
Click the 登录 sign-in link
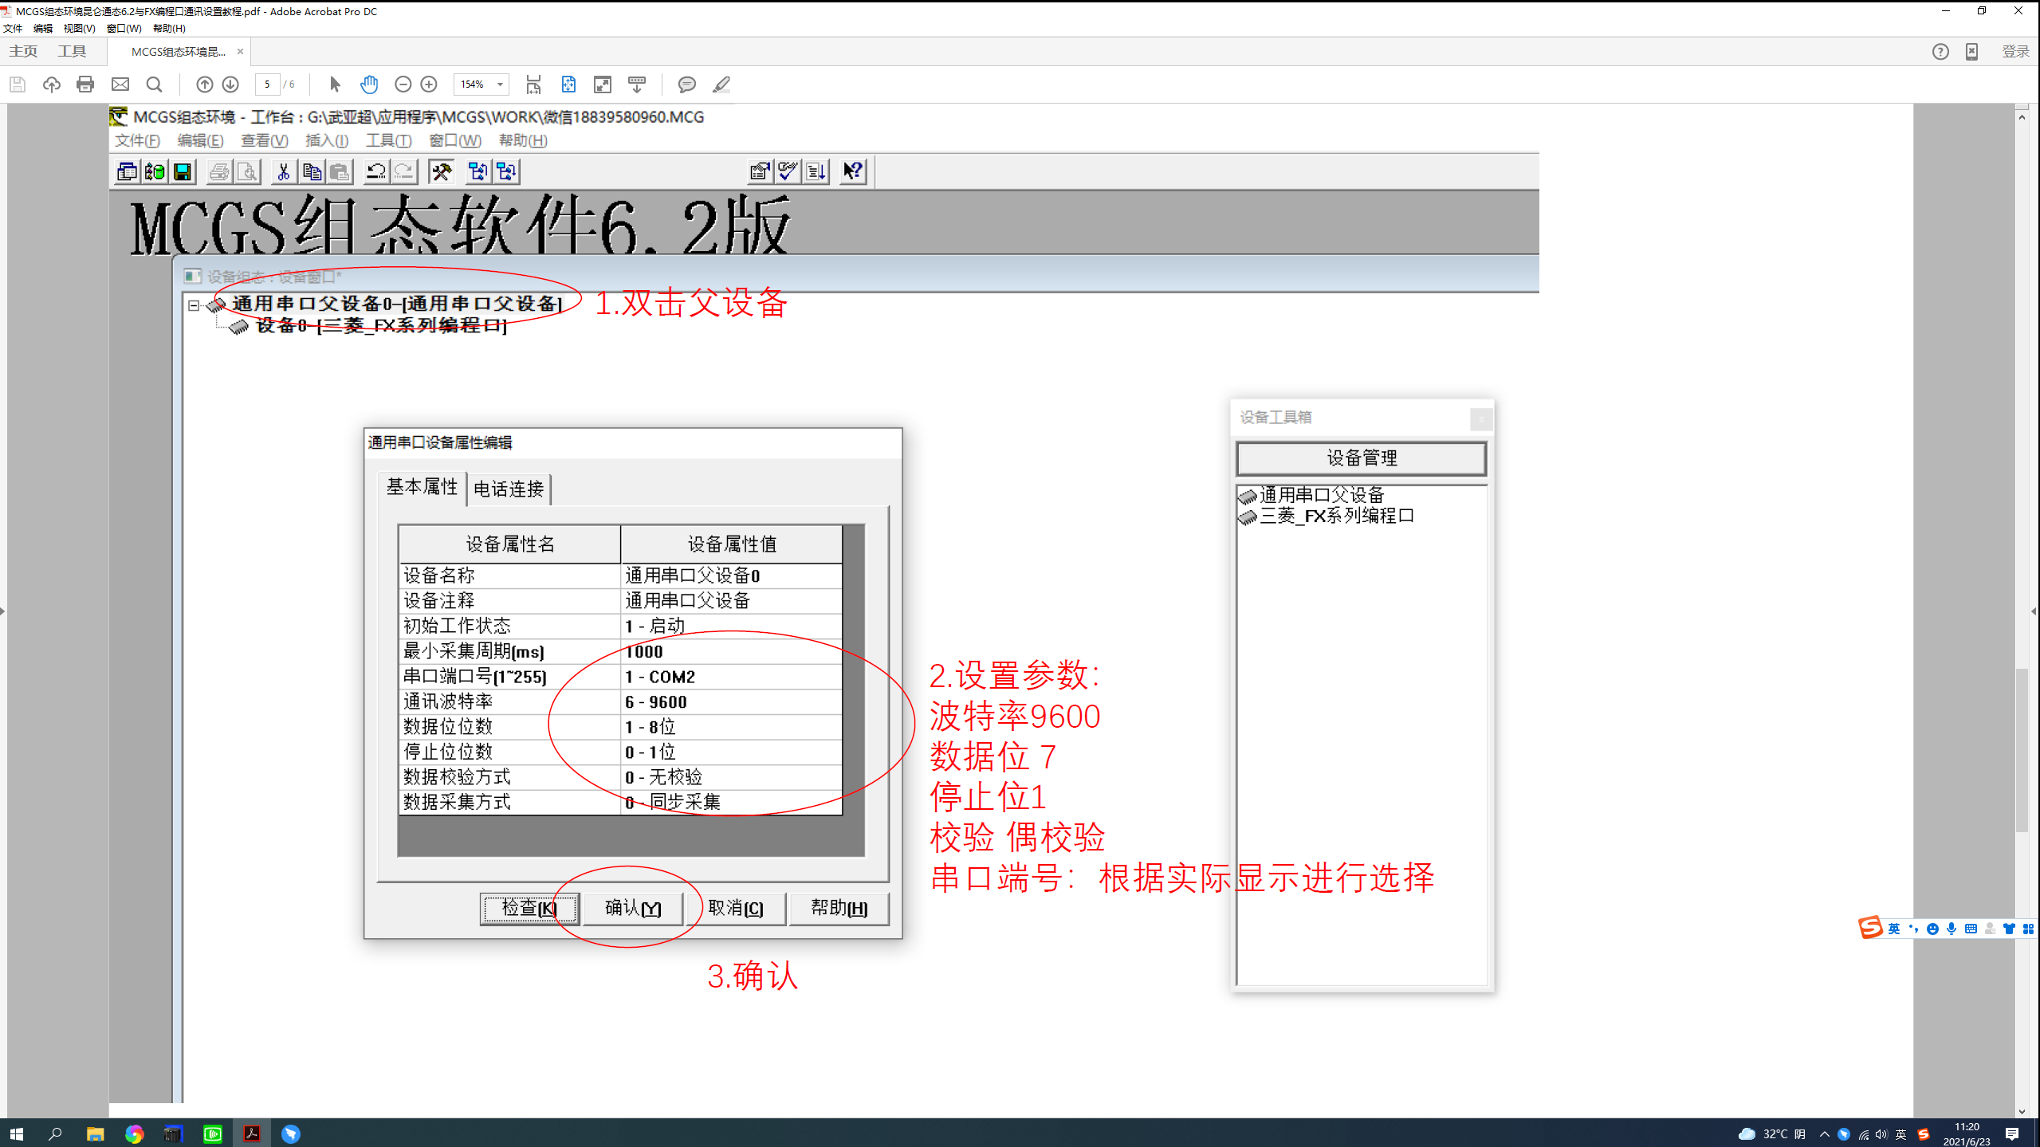[2014, 51]
